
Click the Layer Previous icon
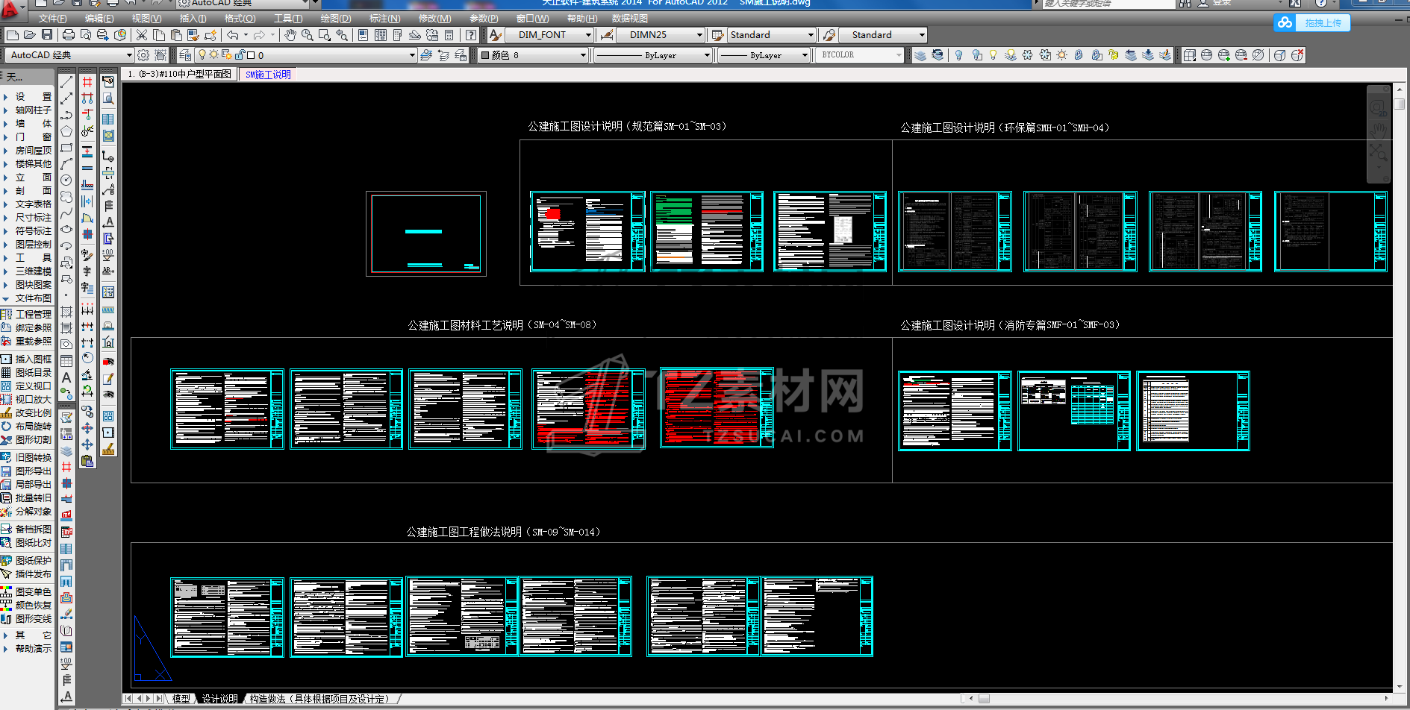coord(443,55)
